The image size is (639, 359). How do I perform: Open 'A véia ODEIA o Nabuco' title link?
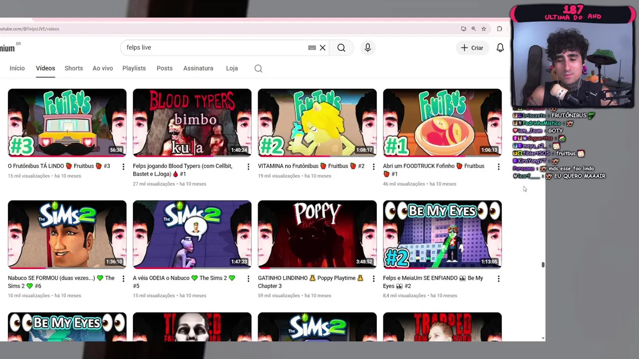(184, 282)
